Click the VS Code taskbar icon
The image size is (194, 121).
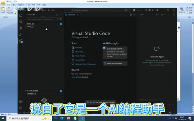click(x=82, y=118)
